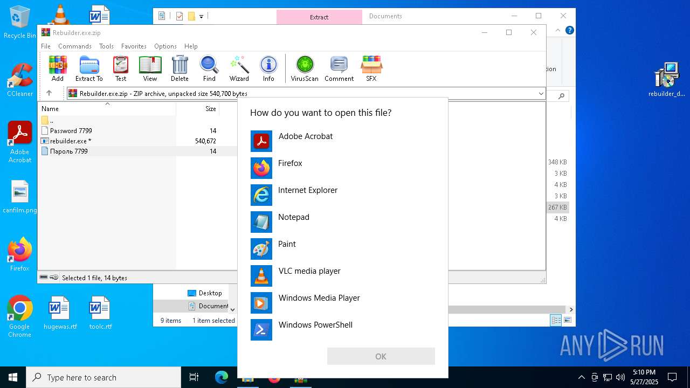Open the Options menu
Screen dimensions: 690x388
coord(165,46)
